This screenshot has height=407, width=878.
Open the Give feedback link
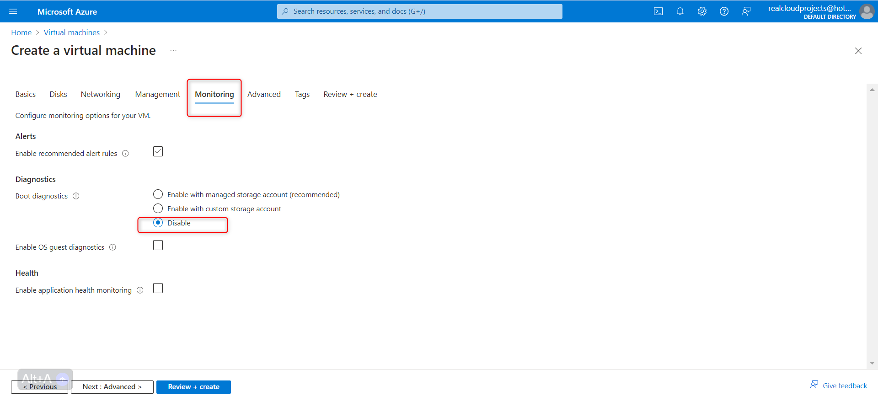[x=845, y=386]
